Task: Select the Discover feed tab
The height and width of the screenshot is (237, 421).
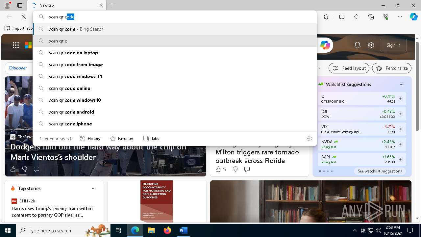Action: [x=18, y=68]
